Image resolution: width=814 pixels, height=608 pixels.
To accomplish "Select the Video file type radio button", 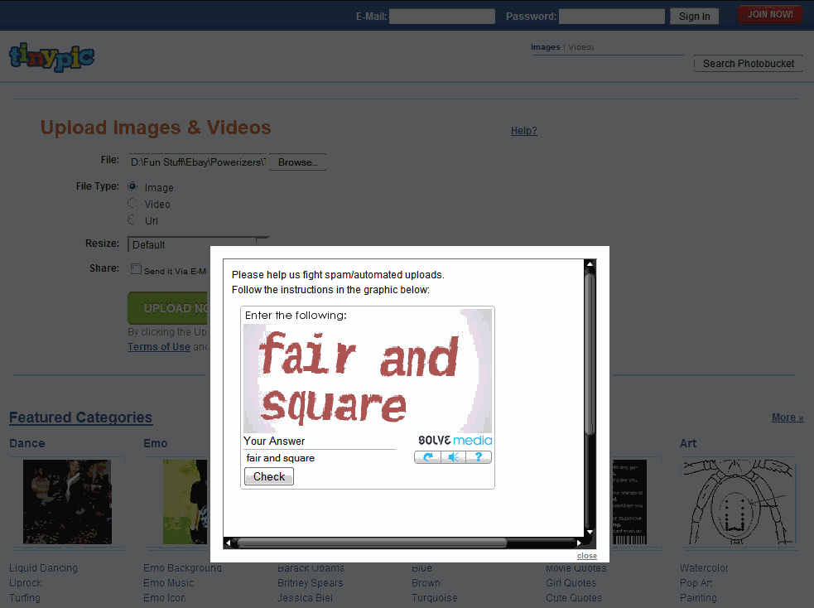I will (x=132, y=203).
